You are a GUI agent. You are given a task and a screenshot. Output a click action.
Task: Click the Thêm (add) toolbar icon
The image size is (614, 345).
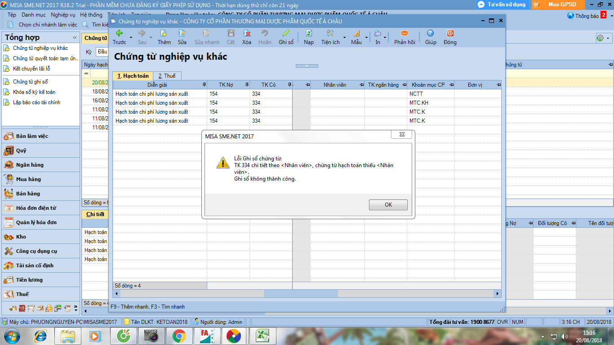pos(164,37)
